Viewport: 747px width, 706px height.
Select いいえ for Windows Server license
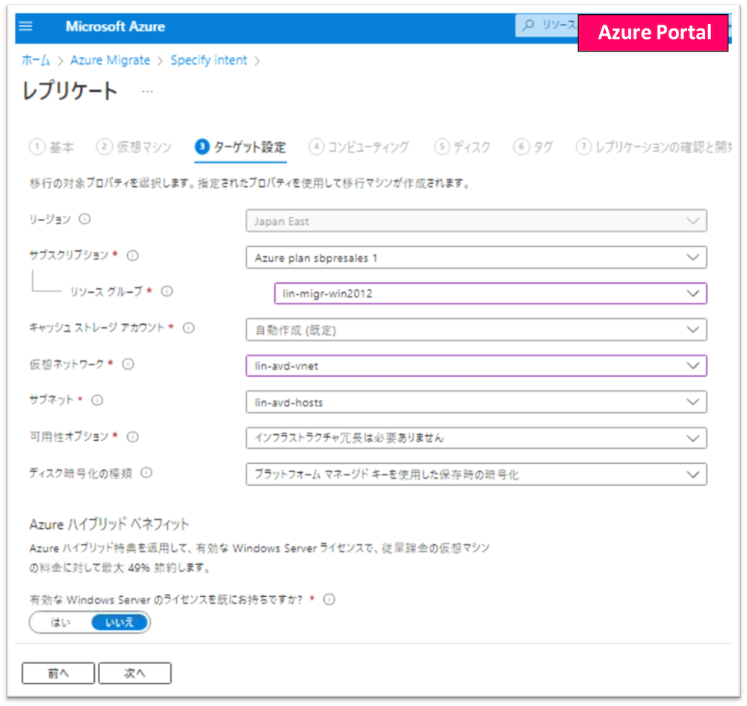(x=120, y=622)
